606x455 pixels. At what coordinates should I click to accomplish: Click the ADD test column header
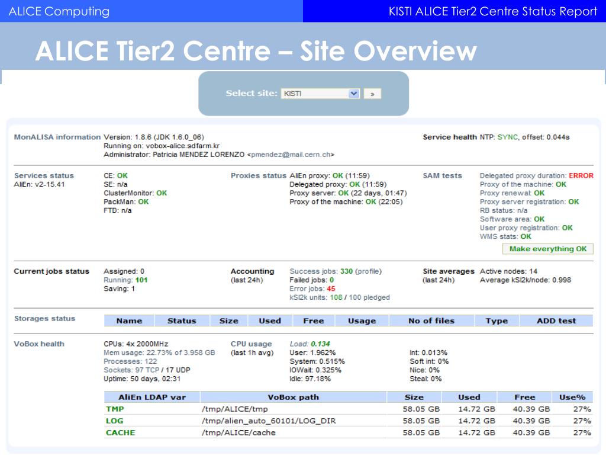[556, 321]
